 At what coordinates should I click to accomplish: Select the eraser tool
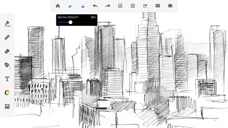[x=7, y=51]
